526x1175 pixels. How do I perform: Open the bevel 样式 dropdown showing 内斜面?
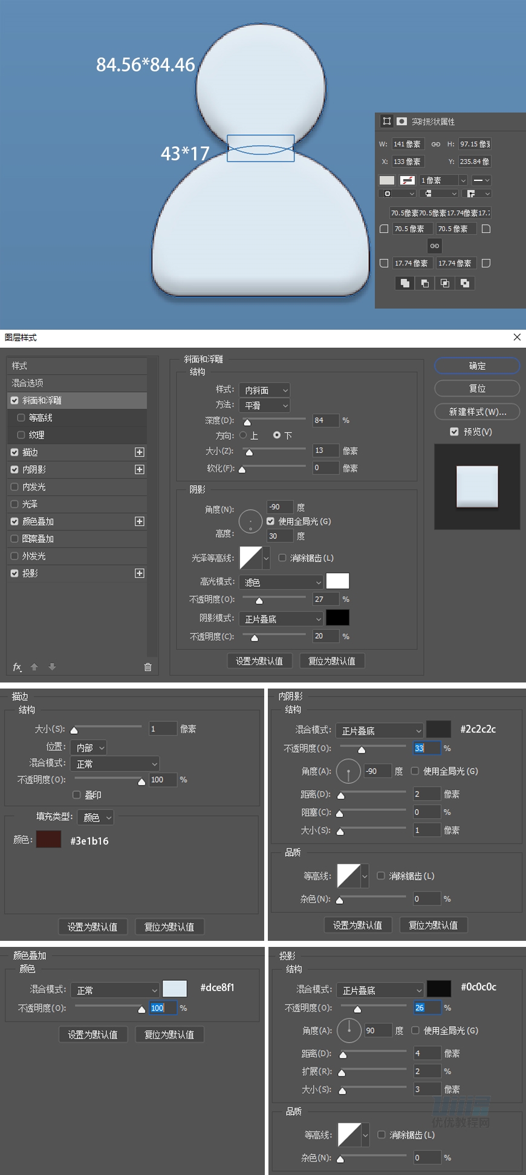(x=264, y=390)
